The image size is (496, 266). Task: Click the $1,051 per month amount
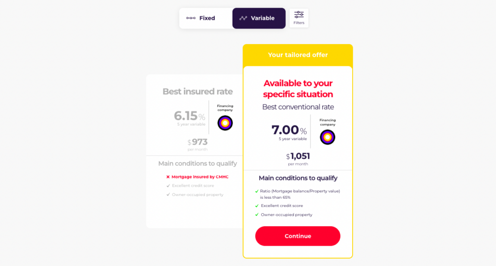click(298, 156)
